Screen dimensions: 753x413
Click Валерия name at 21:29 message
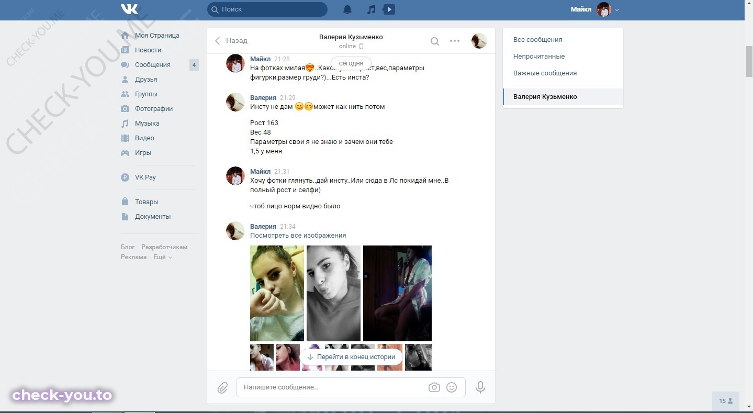[263, 98]
